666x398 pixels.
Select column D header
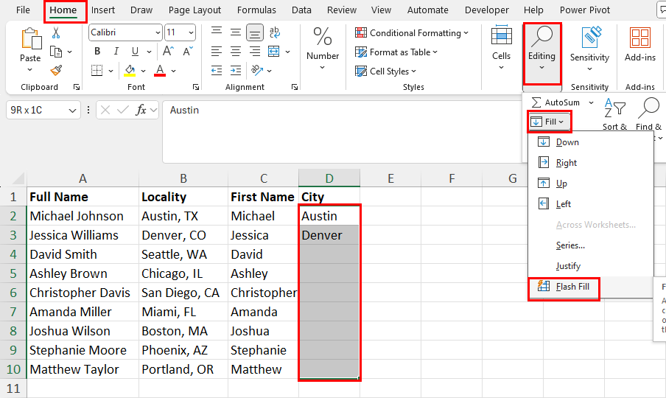(x=329, y=178)
